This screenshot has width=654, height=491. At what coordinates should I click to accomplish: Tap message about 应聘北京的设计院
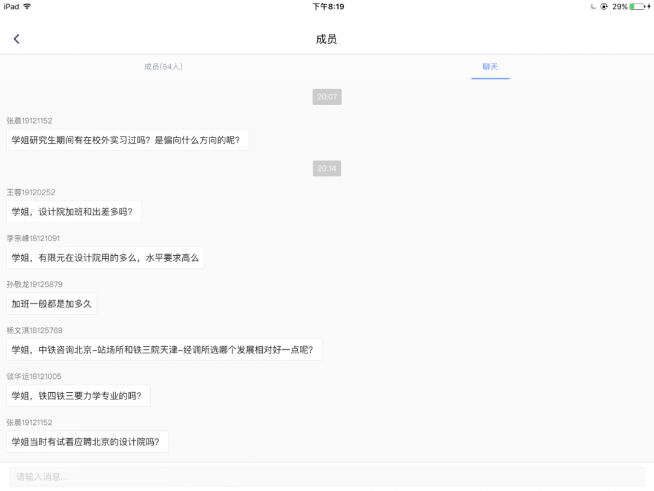(x=87, y=442)
